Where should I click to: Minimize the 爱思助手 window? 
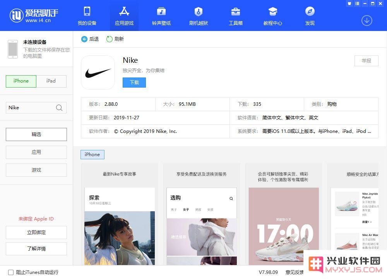click(365, 3)
